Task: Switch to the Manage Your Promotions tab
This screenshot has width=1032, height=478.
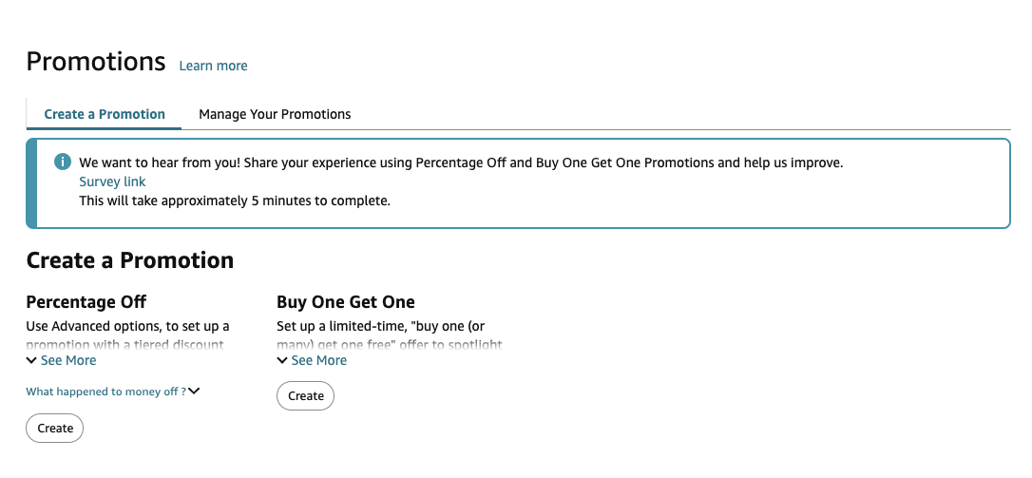Action: 275,114
